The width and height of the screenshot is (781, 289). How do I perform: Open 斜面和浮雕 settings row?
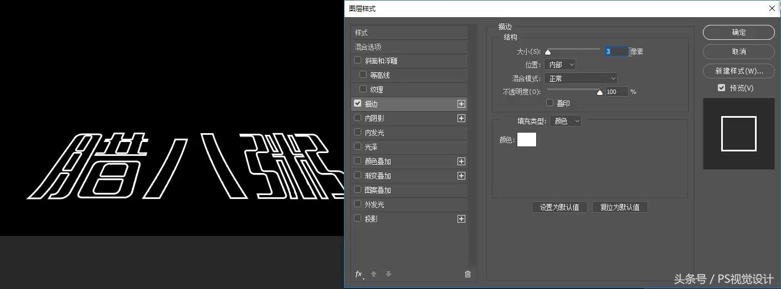coord(409,61)
